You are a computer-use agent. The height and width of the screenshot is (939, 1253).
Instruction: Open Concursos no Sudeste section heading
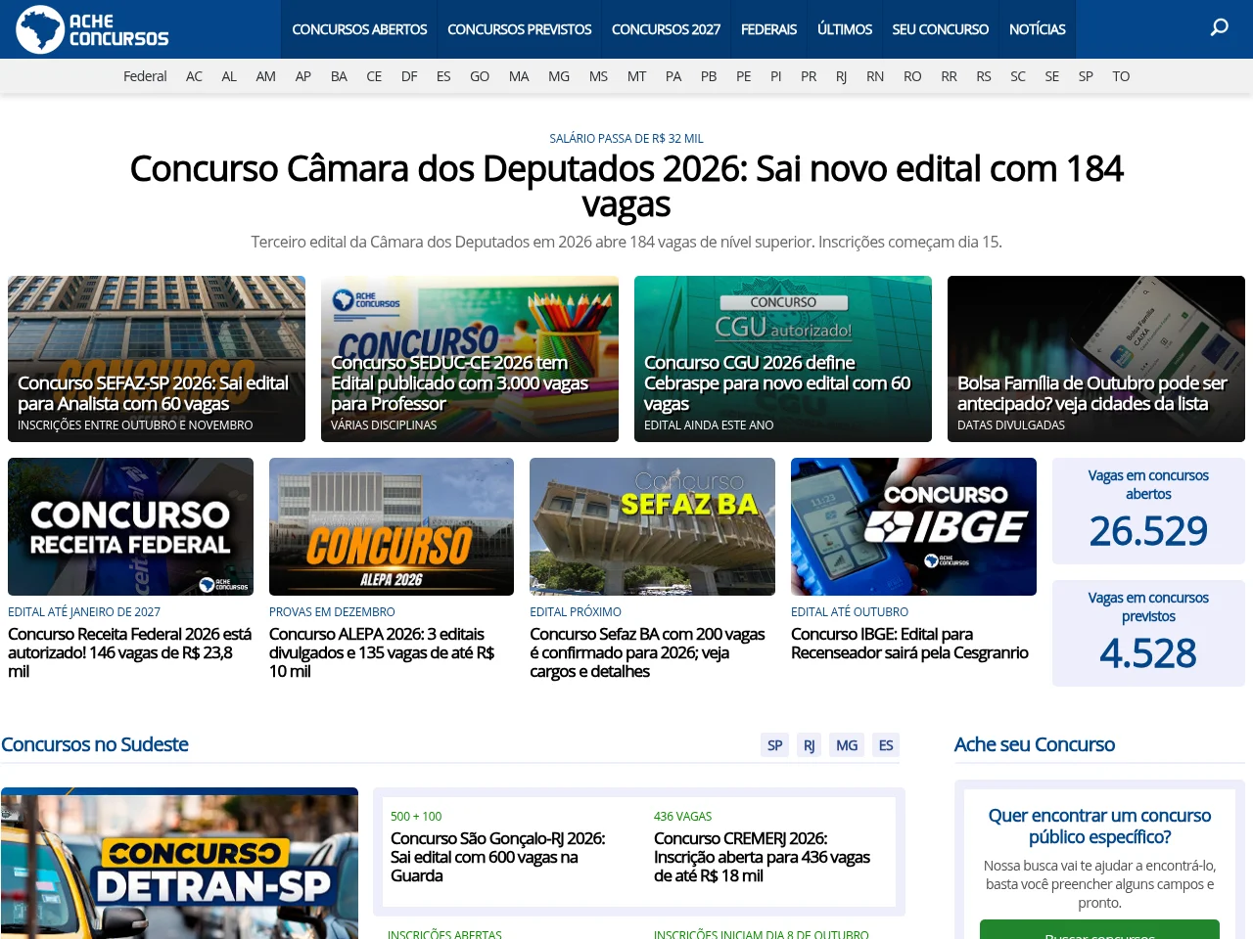95,744
